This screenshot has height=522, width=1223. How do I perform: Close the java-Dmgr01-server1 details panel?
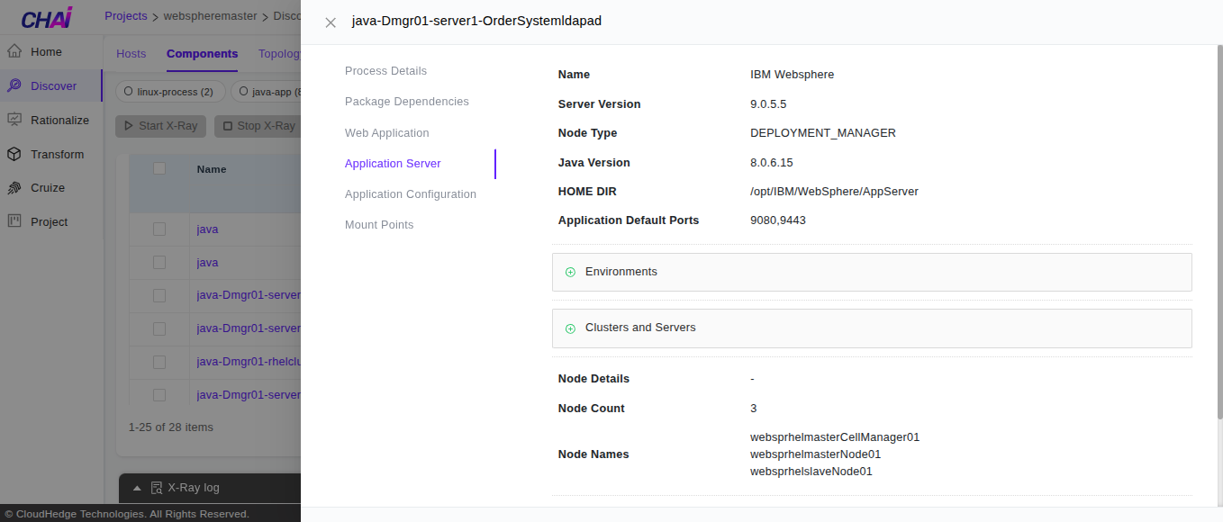[x=331, y=22]
